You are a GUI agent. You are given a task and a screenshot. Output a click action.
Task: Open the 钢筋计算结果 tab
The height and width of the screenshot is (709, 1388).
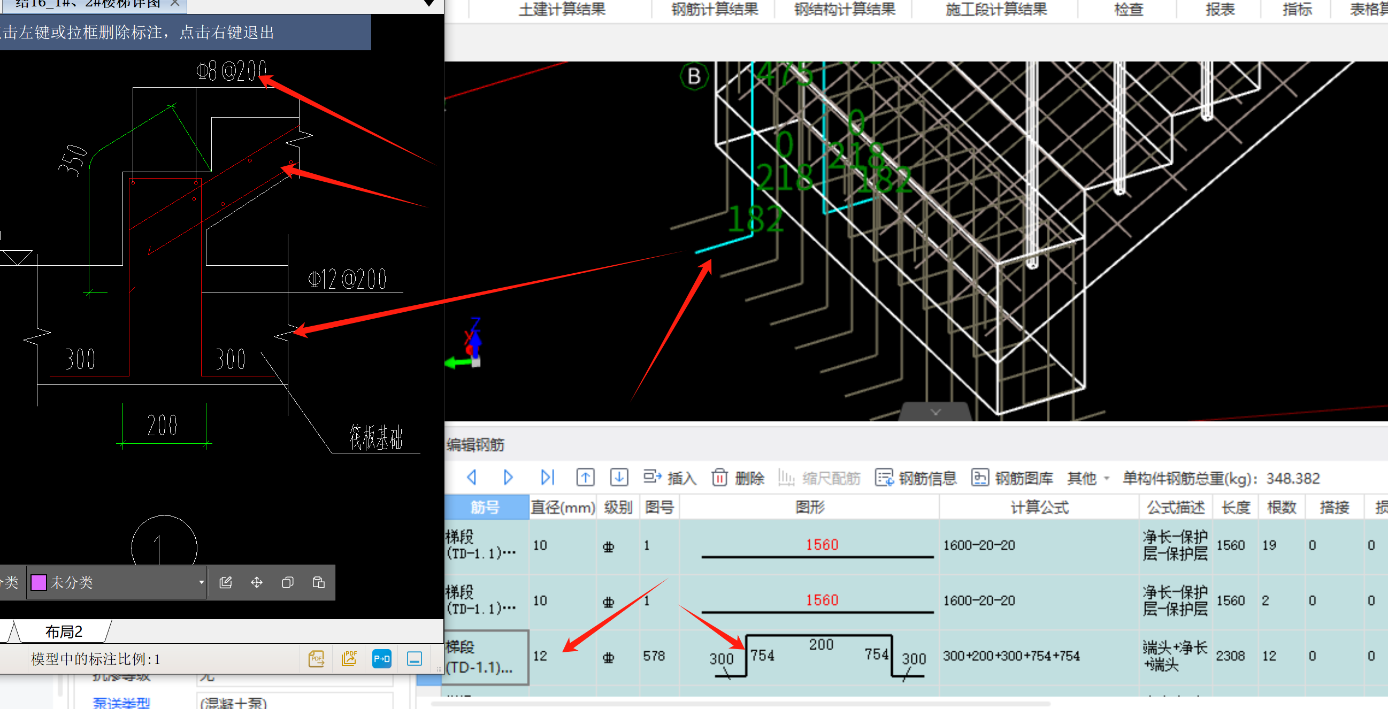pyautogui.click(x=715, y=9)
